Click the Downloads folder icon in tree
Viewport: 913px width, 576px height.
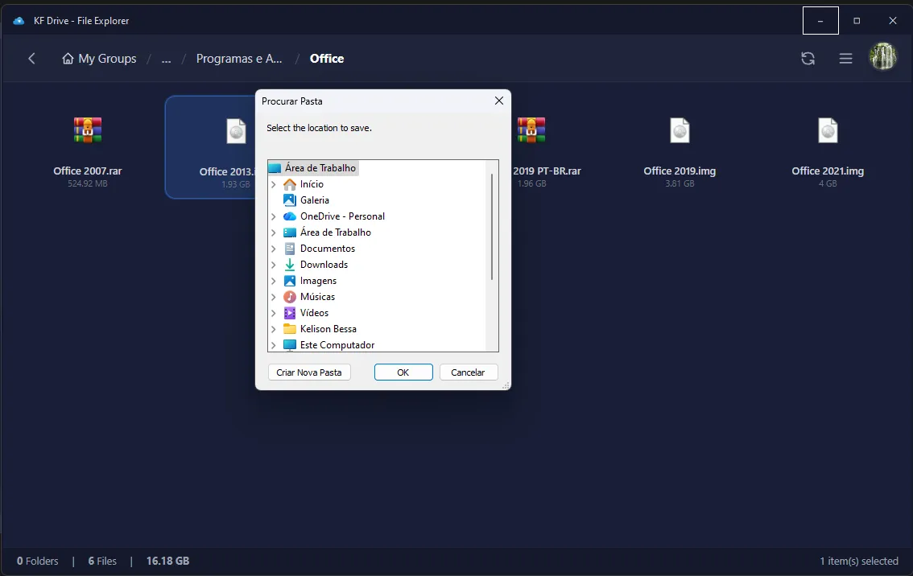[x=290, y=265]
